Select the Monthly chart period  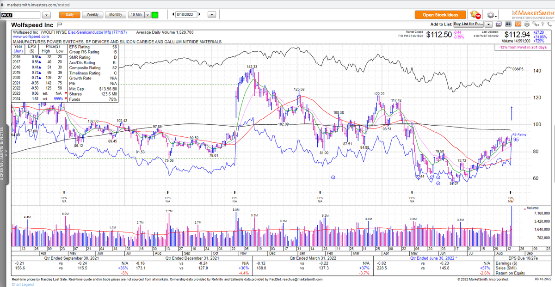click(x=115, y=14)
